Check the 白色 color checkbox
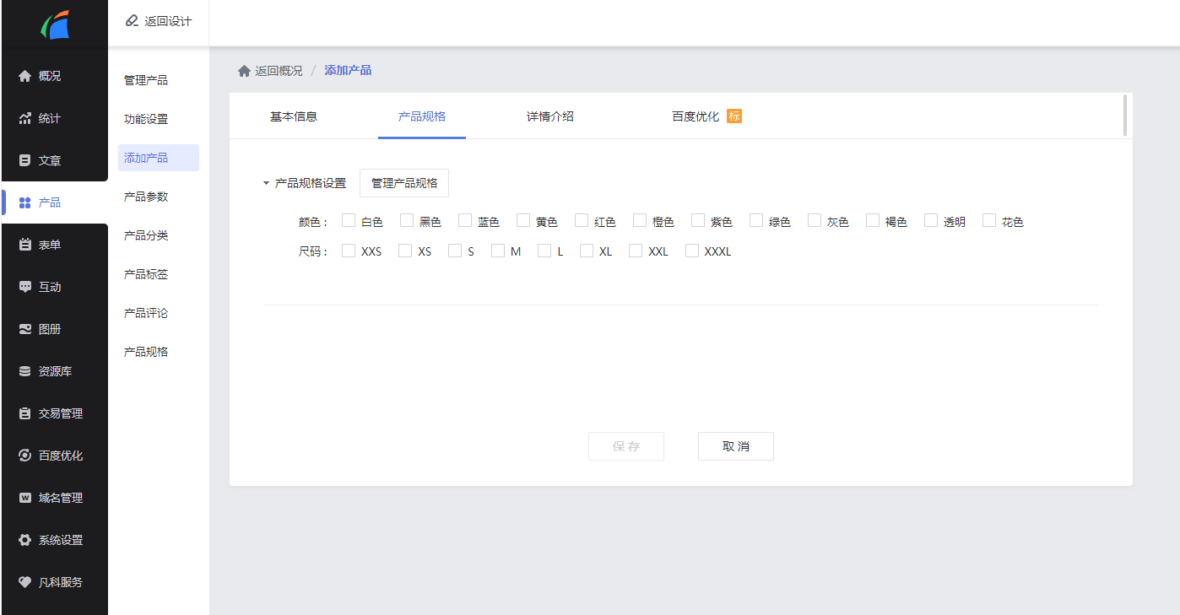The width and height of the screenshot is (1180, 615). [349, 221]
